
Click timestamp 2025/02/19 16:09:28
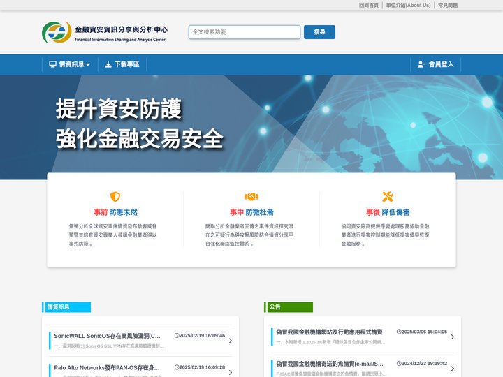(202, 367)
